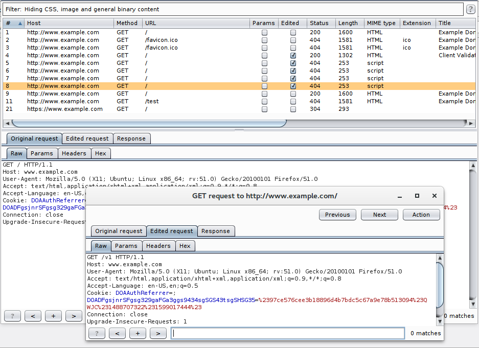Viewport: 479px width, 348px height.
Task: Click the popup '+' search options button
Action: 138,333
